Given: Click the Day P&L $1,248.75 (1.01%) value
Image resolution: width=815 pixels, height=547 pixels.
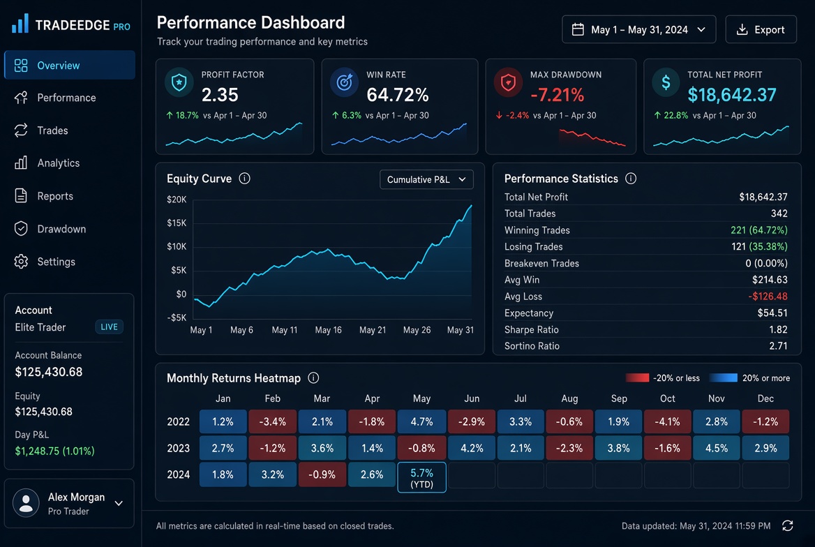Looking at the screenshot, I should click(x=54, y=451).
